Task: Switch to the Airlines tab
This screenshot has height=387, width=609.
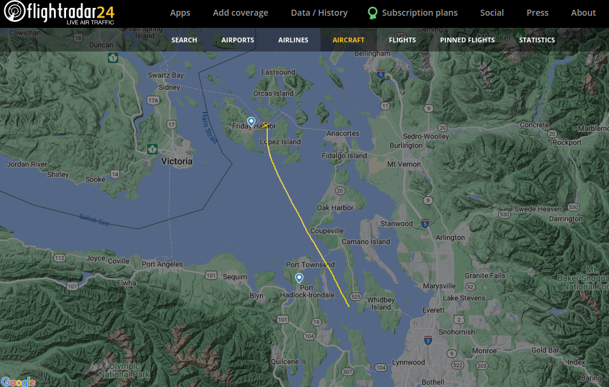Action: pos(293,40)
